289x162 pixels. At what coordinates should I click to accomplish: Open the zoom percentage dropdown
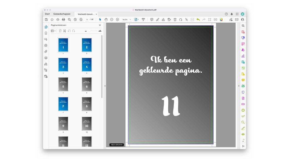(130, 19)
